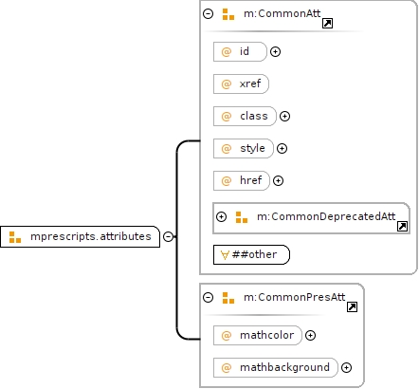This screenshot has width=419, height=389.
Task: Collapse the m:CommonPresAtt group
Action: [208, 298]
